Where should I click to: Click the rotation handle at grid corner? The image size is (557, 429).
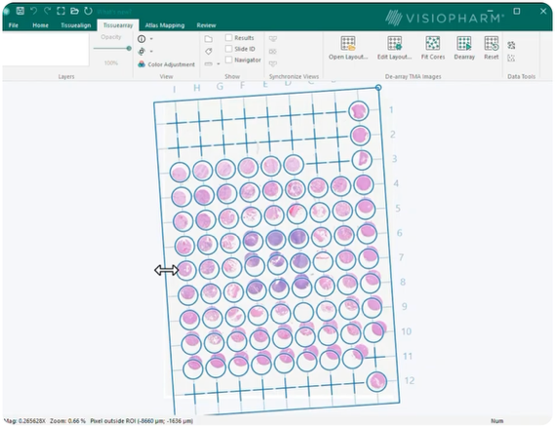378,88
